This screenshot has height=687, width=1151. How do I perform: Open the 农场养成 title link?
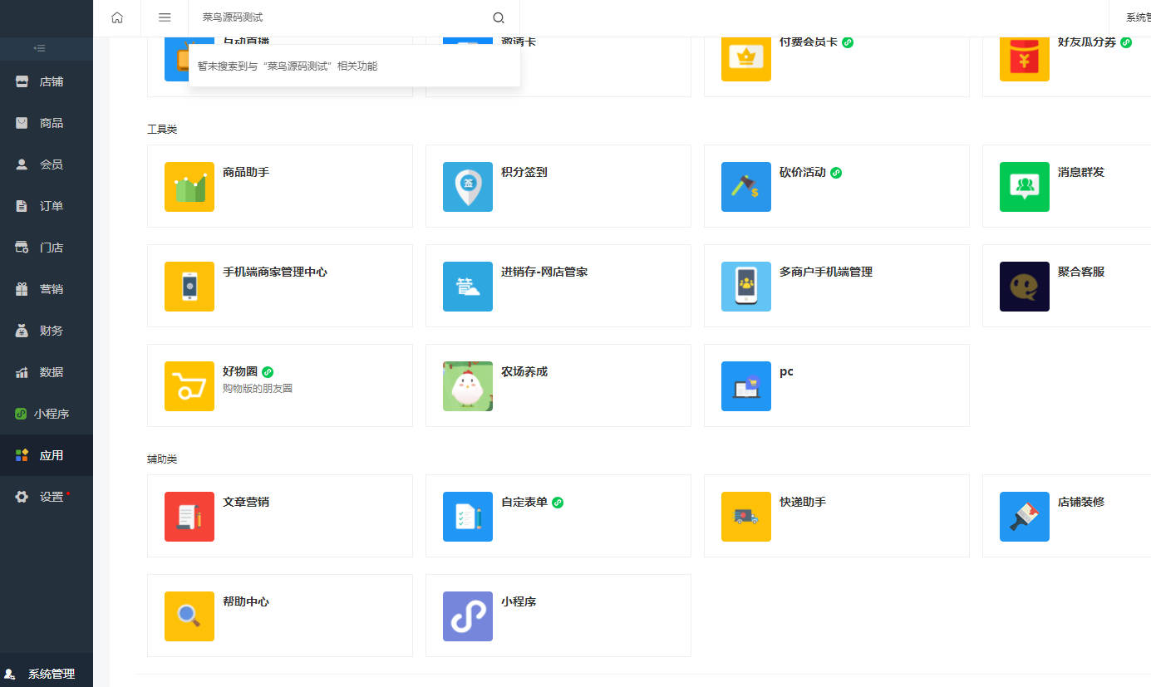(x=524, y=371)
